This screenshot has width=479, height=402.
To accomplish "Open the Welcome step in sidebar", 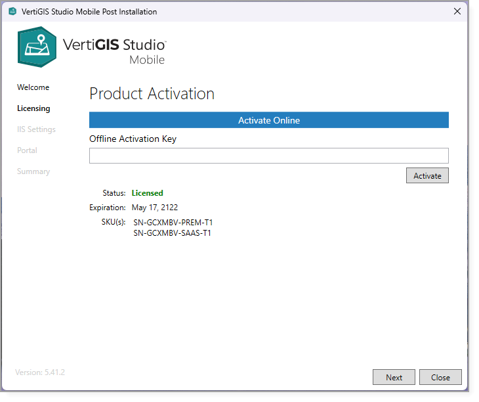I will [x=33, y=87].
